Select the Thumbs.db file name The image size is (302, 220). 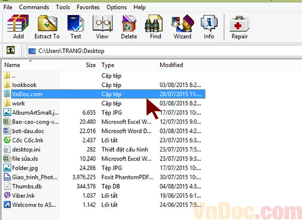[27, 186]
